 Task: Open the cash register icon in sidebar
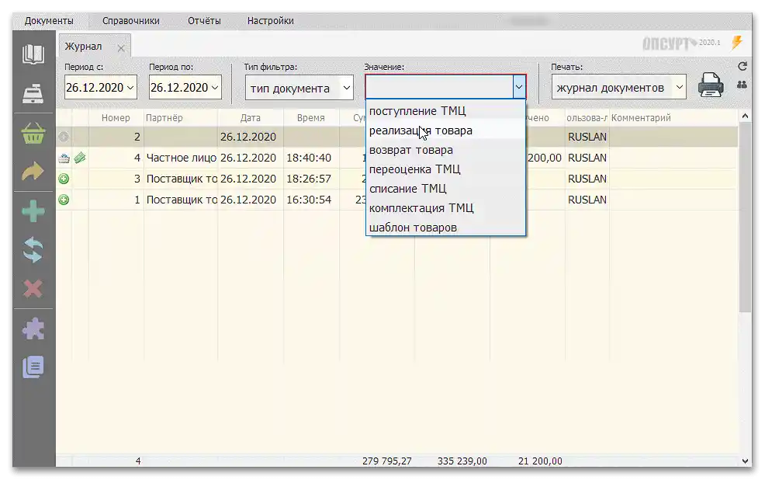[33, 93]
